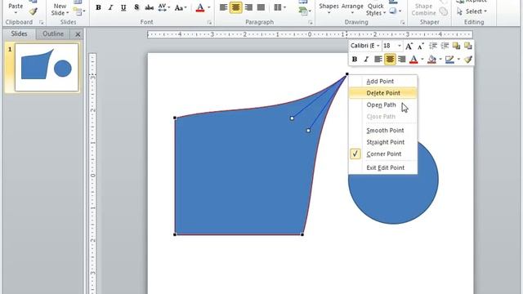Choose Add Point from context menu
This screenshot has height=294, width=523.
[x=383, y=82]
